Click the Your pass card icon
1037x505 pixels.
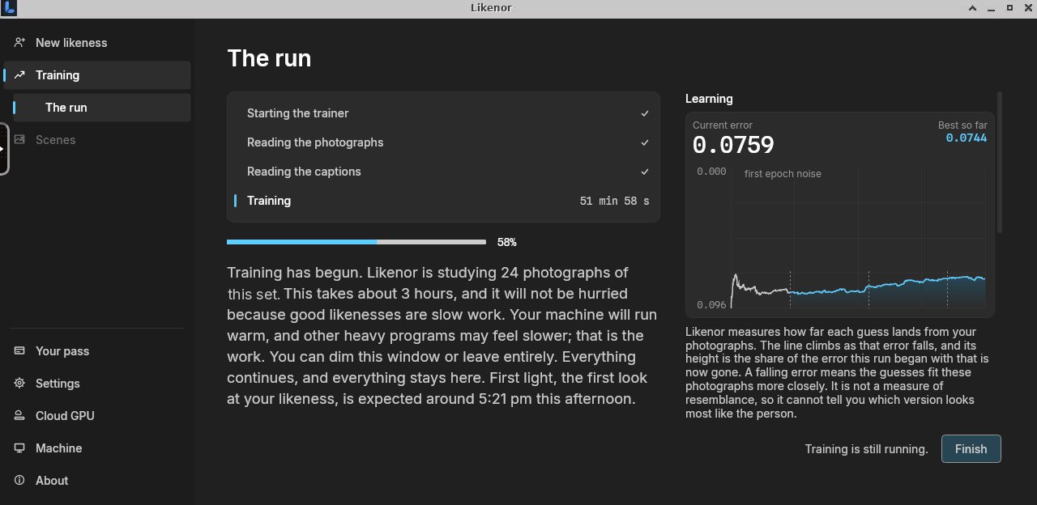[x=19, y=350]
